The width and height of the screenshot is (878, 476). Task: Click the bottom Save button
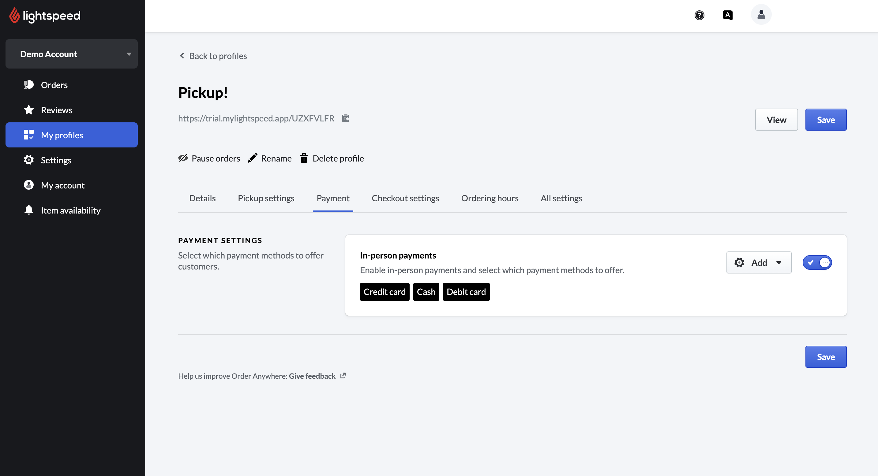pyautogui.click(x=826, y=356)
